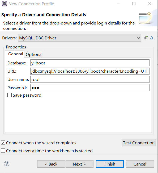This screenshot has height=173, width=158.
Task: Check Connect every time the workbench is started
Action: (x=3, y=151)
